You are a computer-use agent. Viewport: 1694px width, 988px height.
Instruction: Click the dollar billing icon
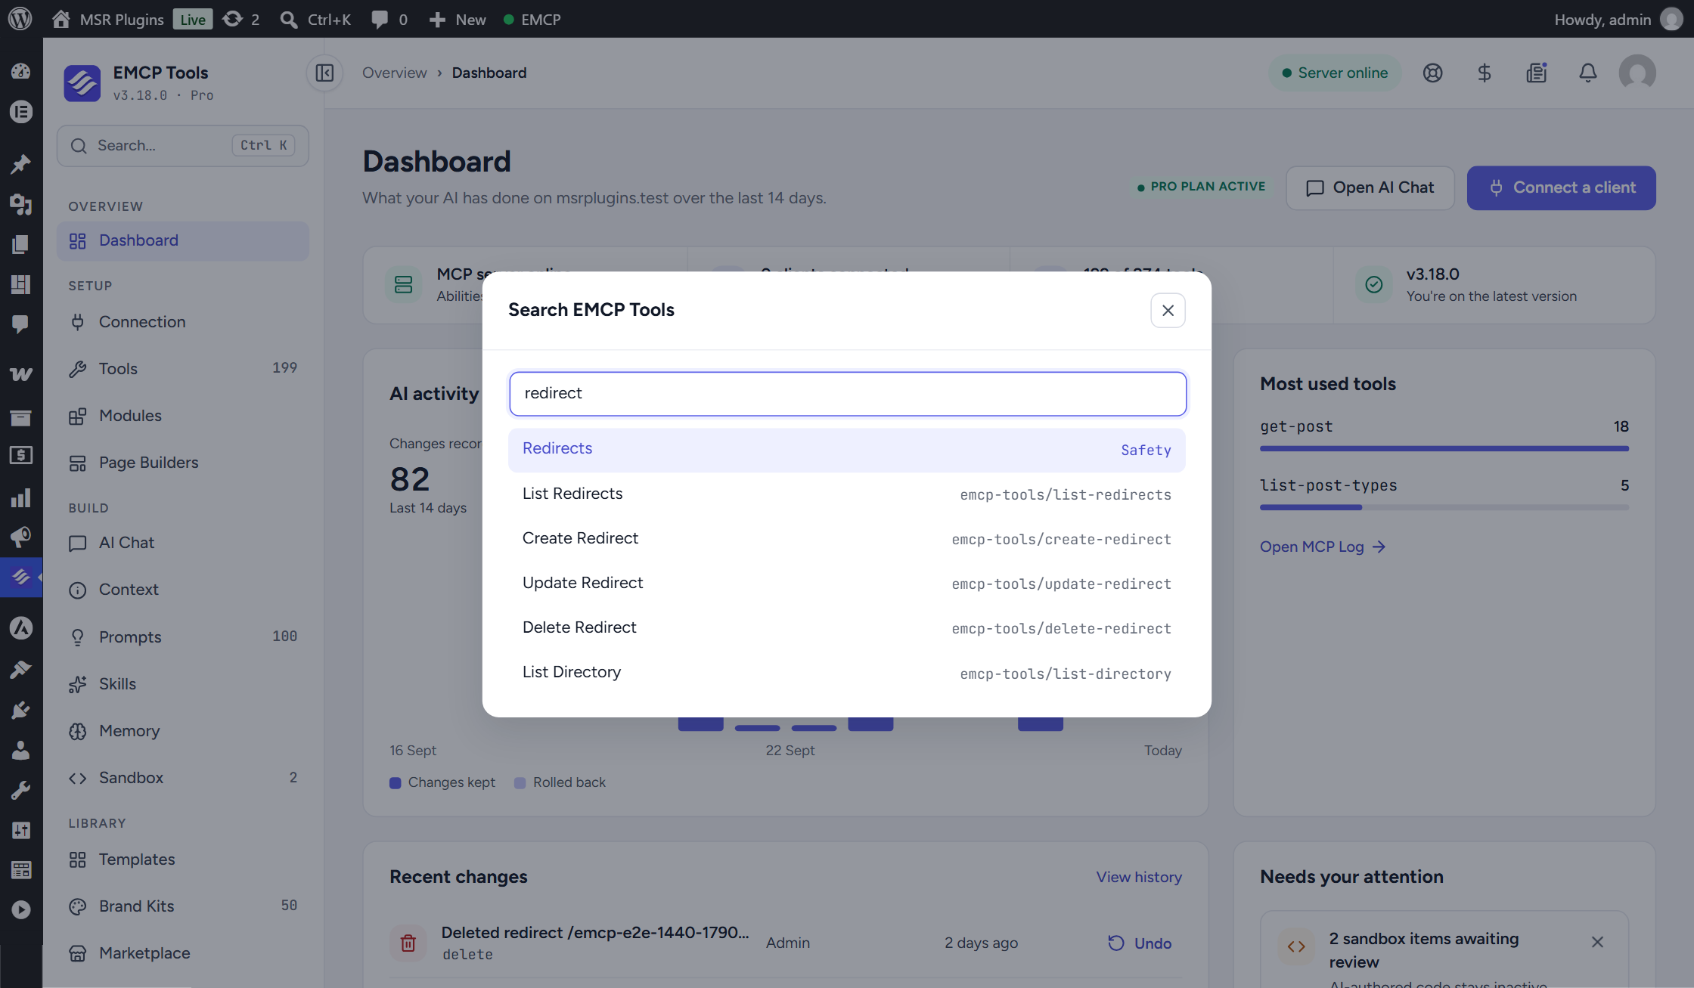1484,73
